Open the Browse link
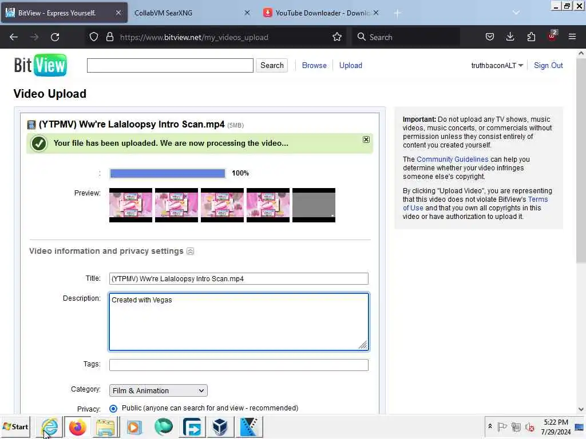 click(x=314, y=65)
